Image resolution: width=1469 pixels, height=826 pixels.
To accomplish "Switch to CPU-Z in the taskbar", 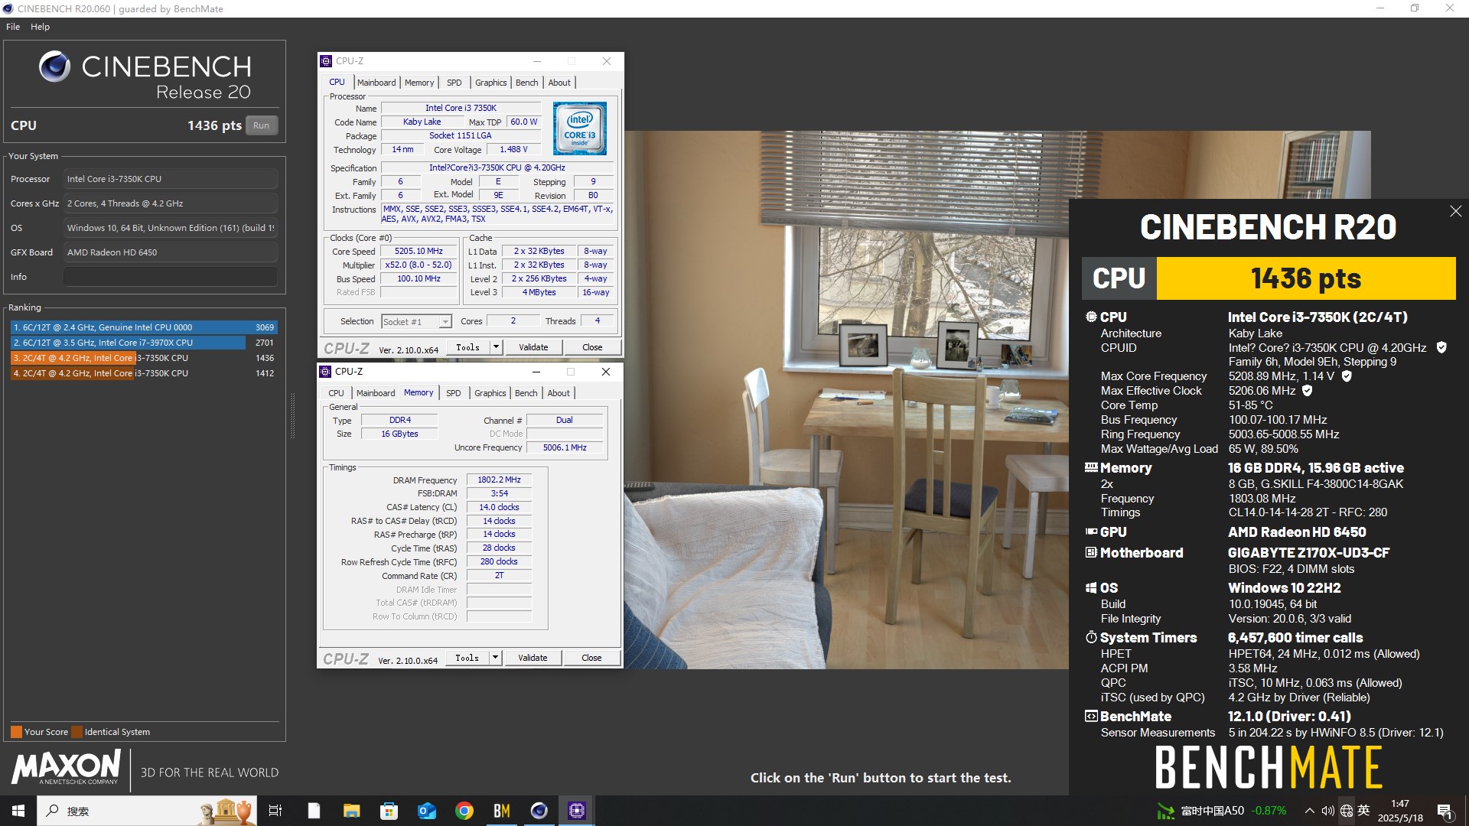I will 576,811.
